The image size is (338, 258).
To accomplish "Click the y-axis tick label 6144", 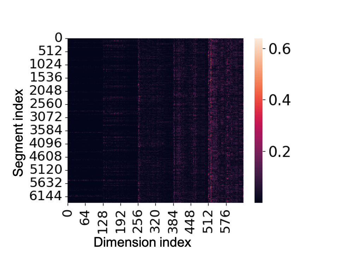I will [x=46, y=196].
